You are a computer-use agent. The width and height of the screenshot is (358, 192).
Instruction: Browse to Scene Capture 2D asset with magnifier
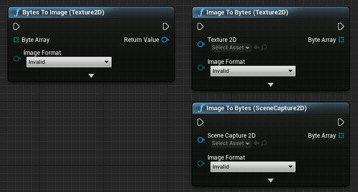pyautogui.click(x=264, y=143)
